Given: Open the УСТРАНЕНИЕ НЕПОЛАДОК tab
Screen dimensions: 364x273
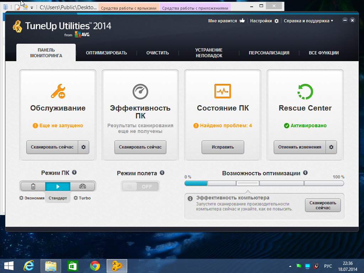Looking at the screenshot, I should (209, 53).
